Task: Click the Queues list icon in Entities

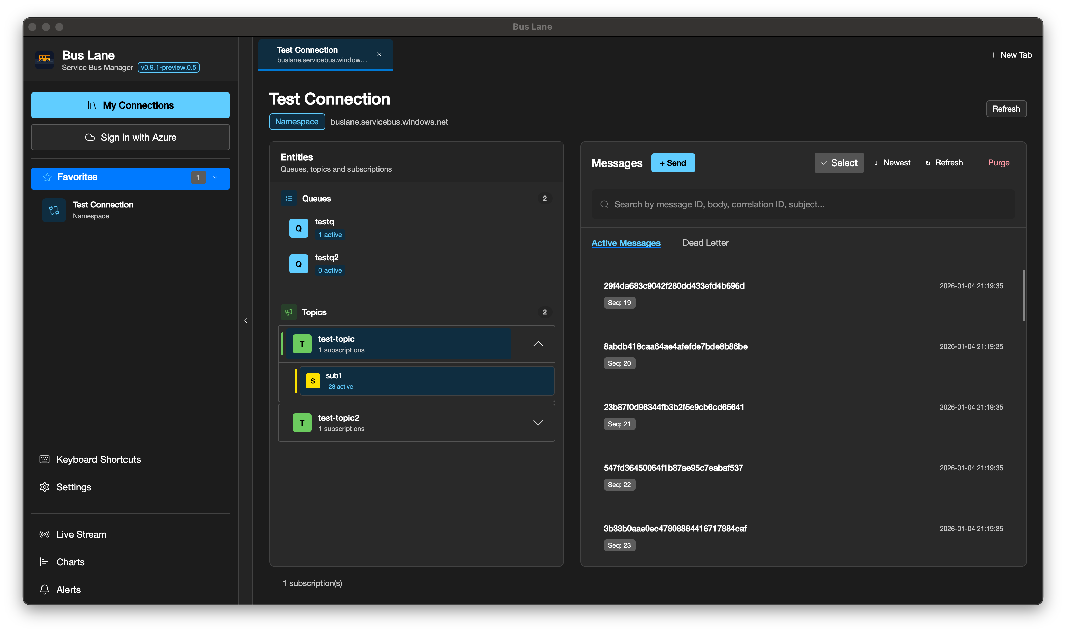Action: tap(288, 198)
